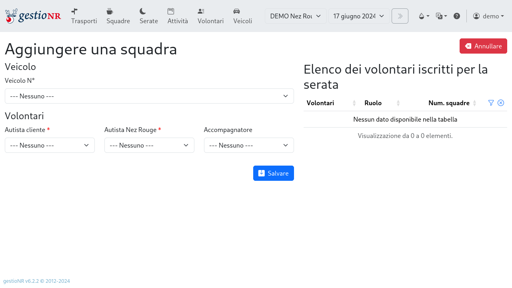The image size is (512, 288).
Task: Open Squadre via its coffee-cup icon
Action: [x=110, y=12]
